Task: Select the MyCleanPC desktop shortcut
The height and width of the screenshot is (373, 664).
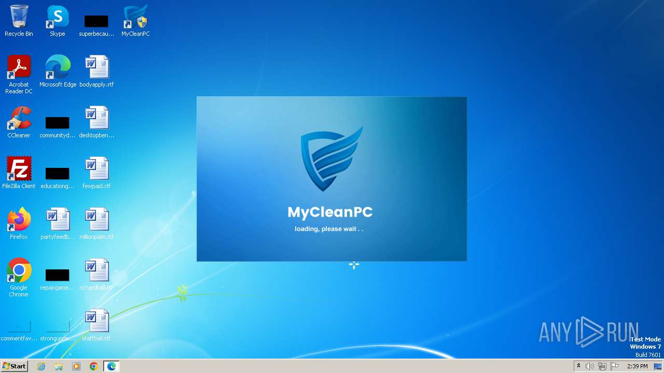Action: 135,21
